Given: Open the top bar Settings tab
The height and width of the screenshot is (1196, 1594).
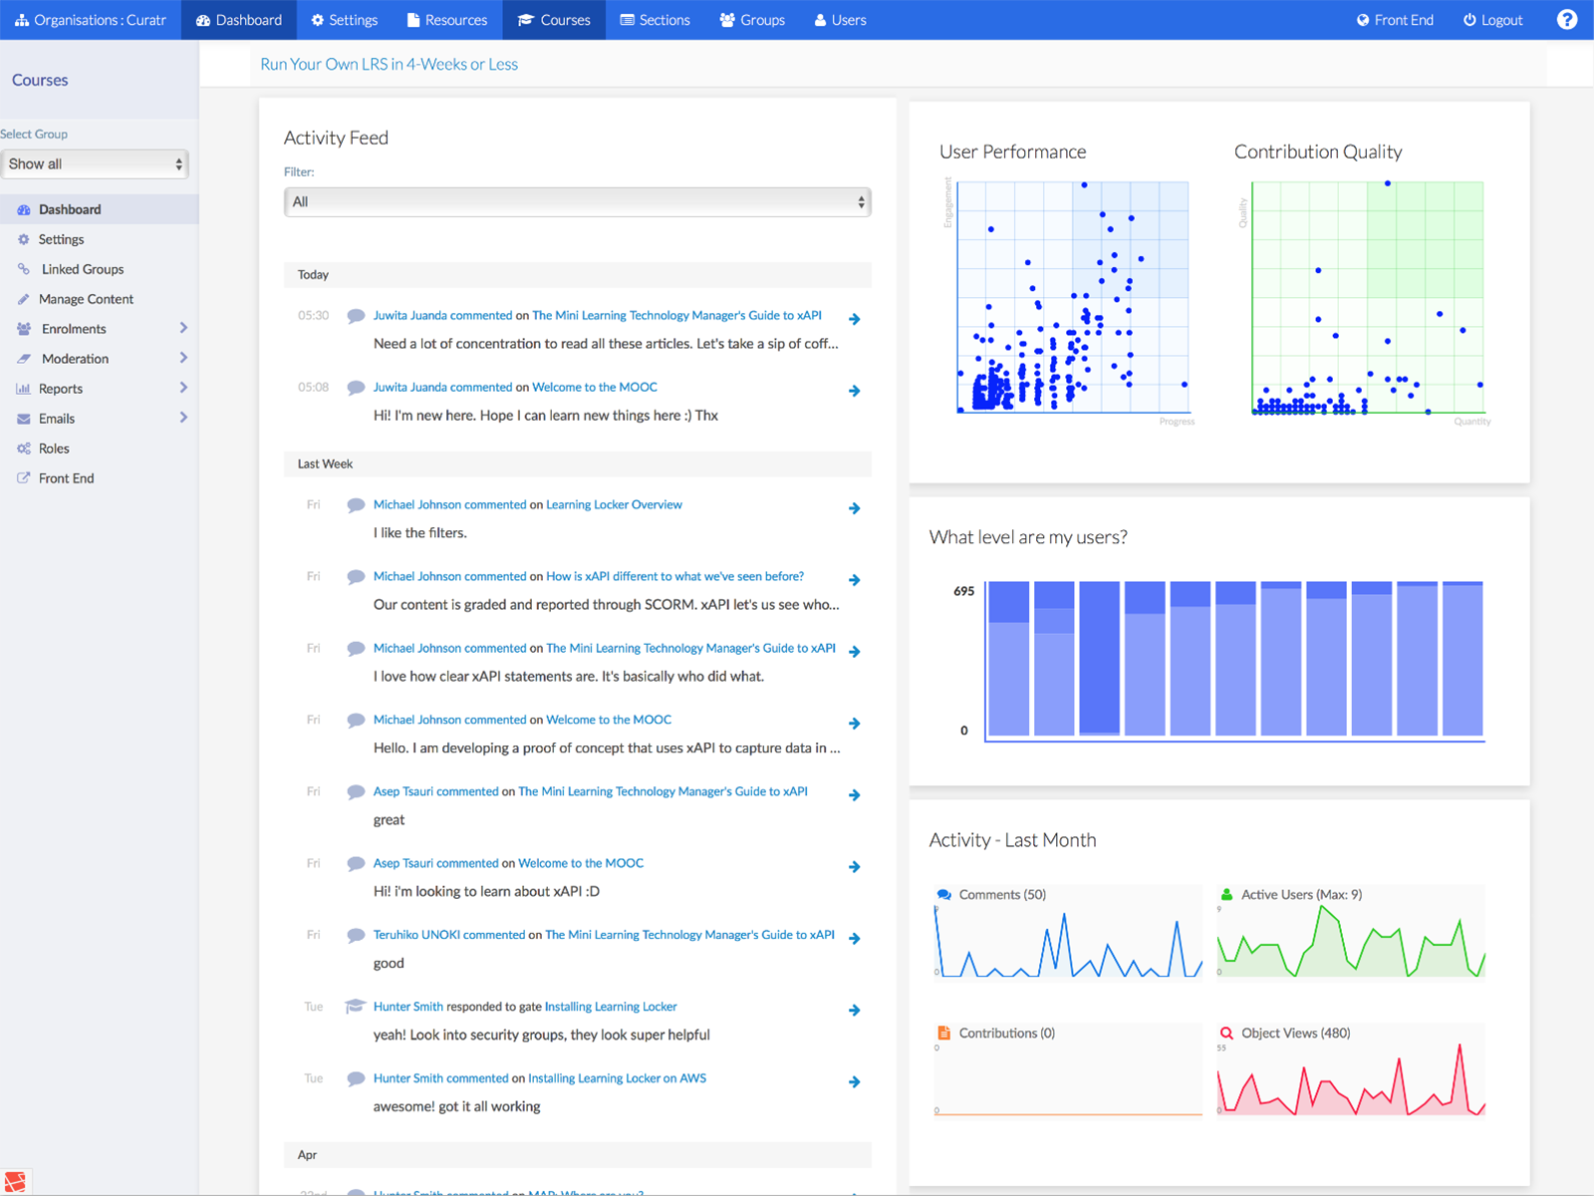Looking at the screenshot, I should (344, 20).
